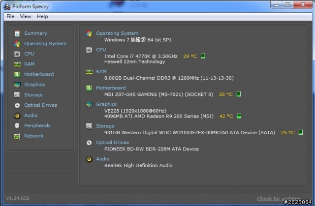Image resolution: width=315 pixels, height=206 pixels.
Task: Show Motherboard details from sidebar
Action: coord(39,74)
